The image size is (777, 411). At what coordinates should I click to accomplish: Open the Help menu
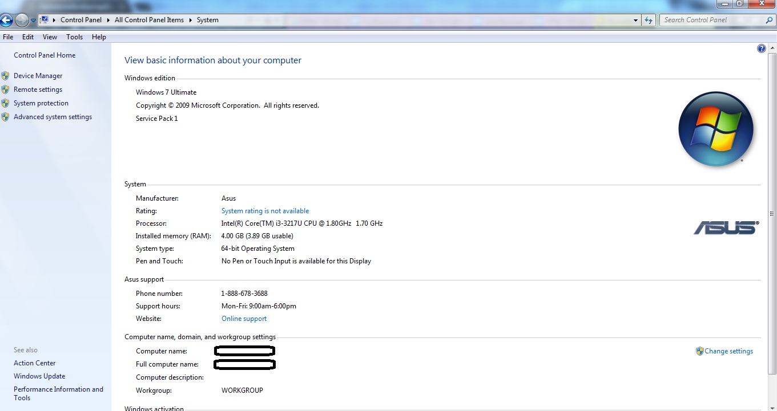99,37
